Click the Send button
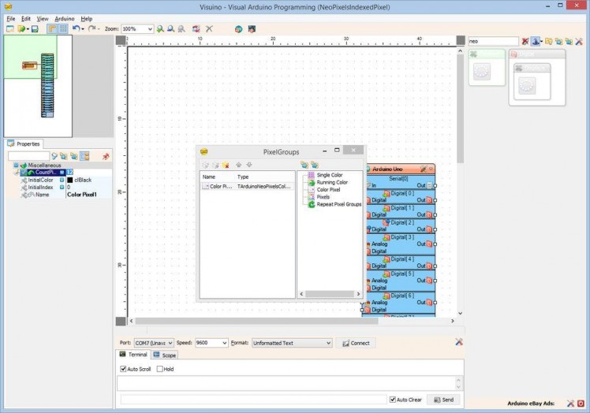Viewport: 590px width, 413px height. (x=443, y=400)
